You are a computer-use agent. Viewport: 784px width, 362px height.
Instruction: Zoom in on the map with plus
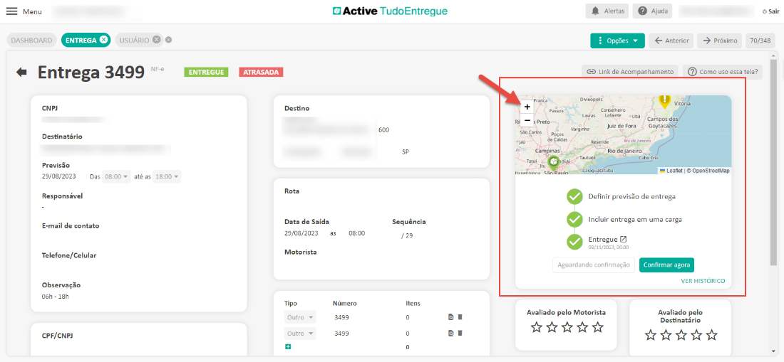(x=527, y=107)
